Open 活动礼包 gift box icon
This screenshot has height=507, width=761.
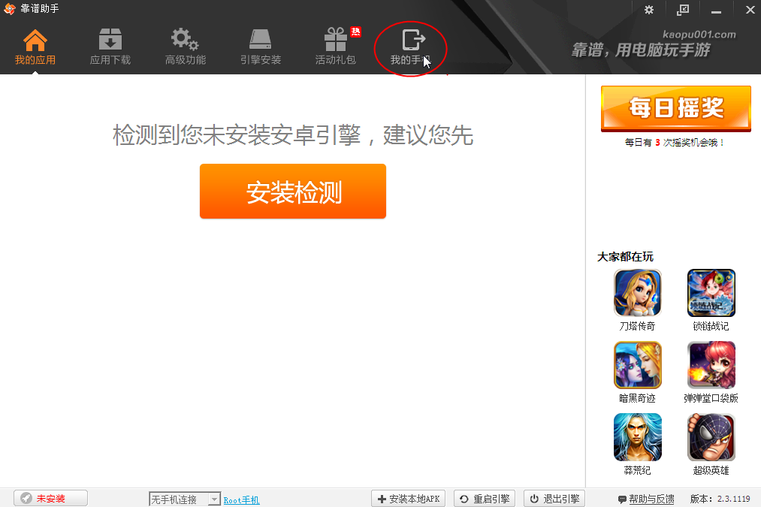336,41
